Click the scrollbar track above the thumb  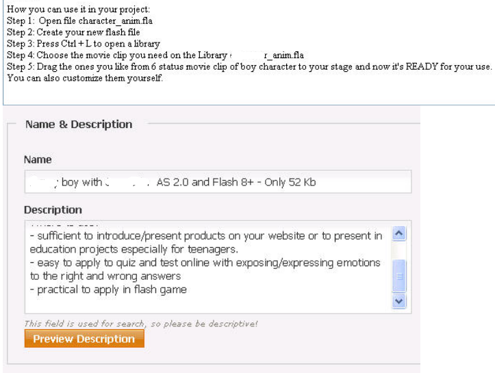point(400,250)
